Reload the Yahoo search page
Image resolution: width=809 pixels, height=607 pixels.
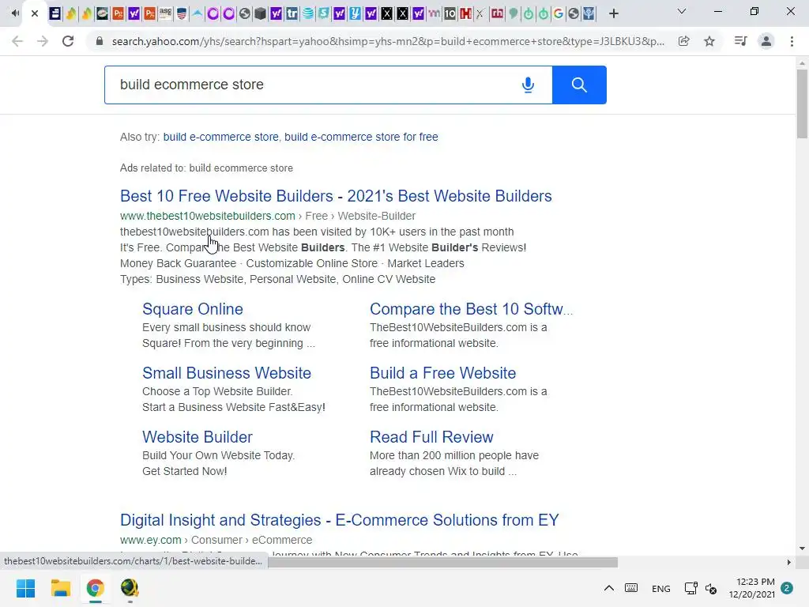[x=68, y=41]
